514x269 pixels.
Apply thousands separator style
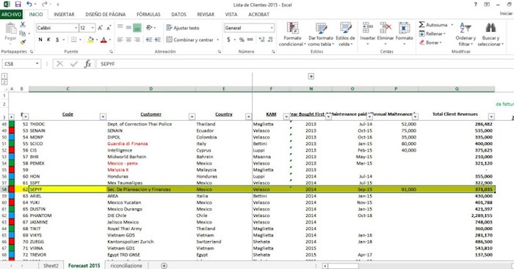(250, 40)
